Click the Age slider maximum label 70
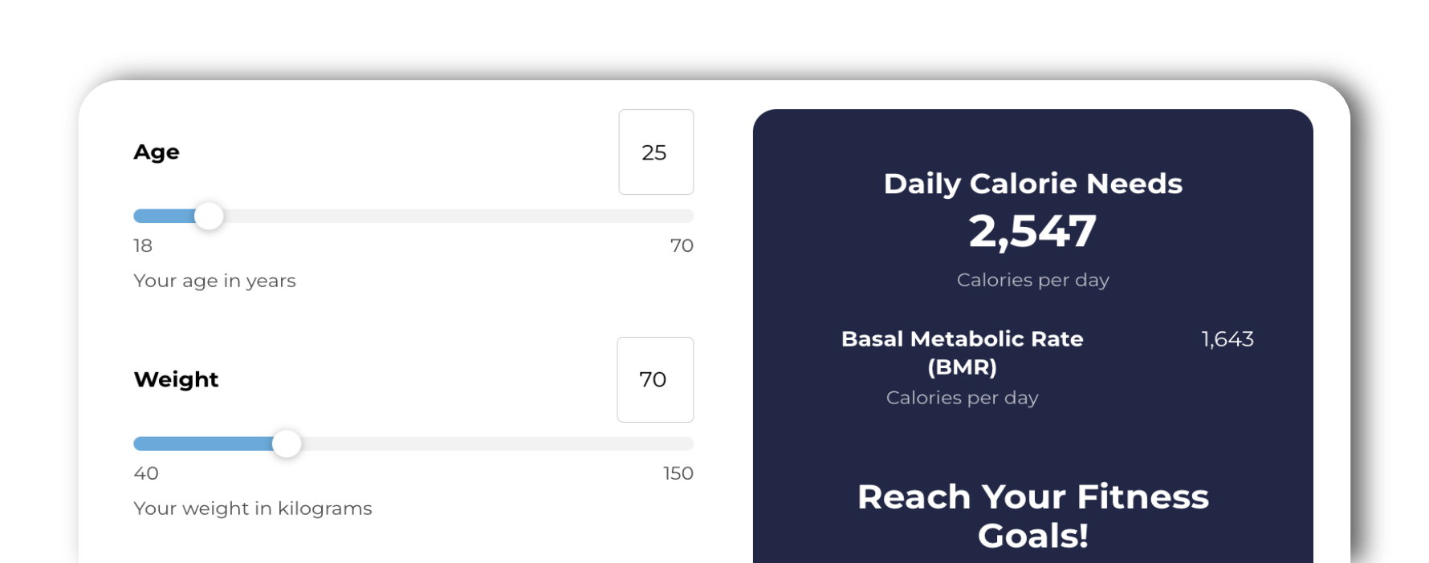This screenshot has width=1429, height=563. [682, 245]
